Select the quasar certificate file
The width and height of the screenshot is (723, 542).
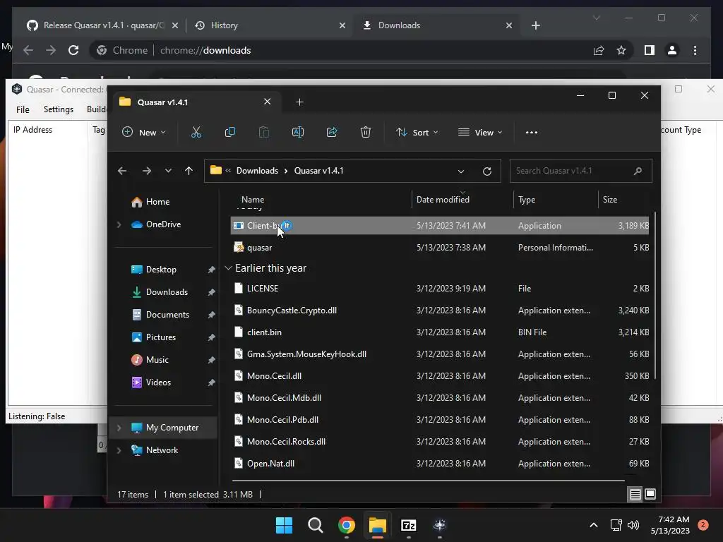tap(439, 248)
